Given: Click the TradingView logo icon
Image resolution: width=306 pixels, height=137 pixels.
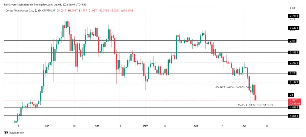Looking at the screenshot, I should (x=6, y=133).
